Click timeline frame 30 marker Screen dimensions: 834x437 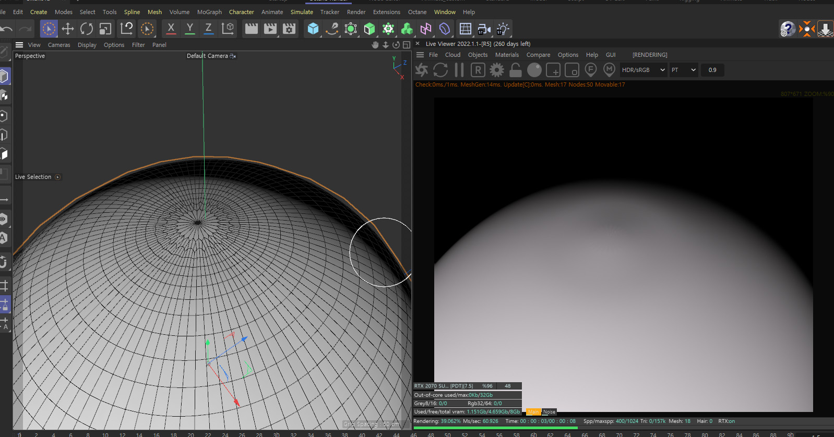[276, 434]
